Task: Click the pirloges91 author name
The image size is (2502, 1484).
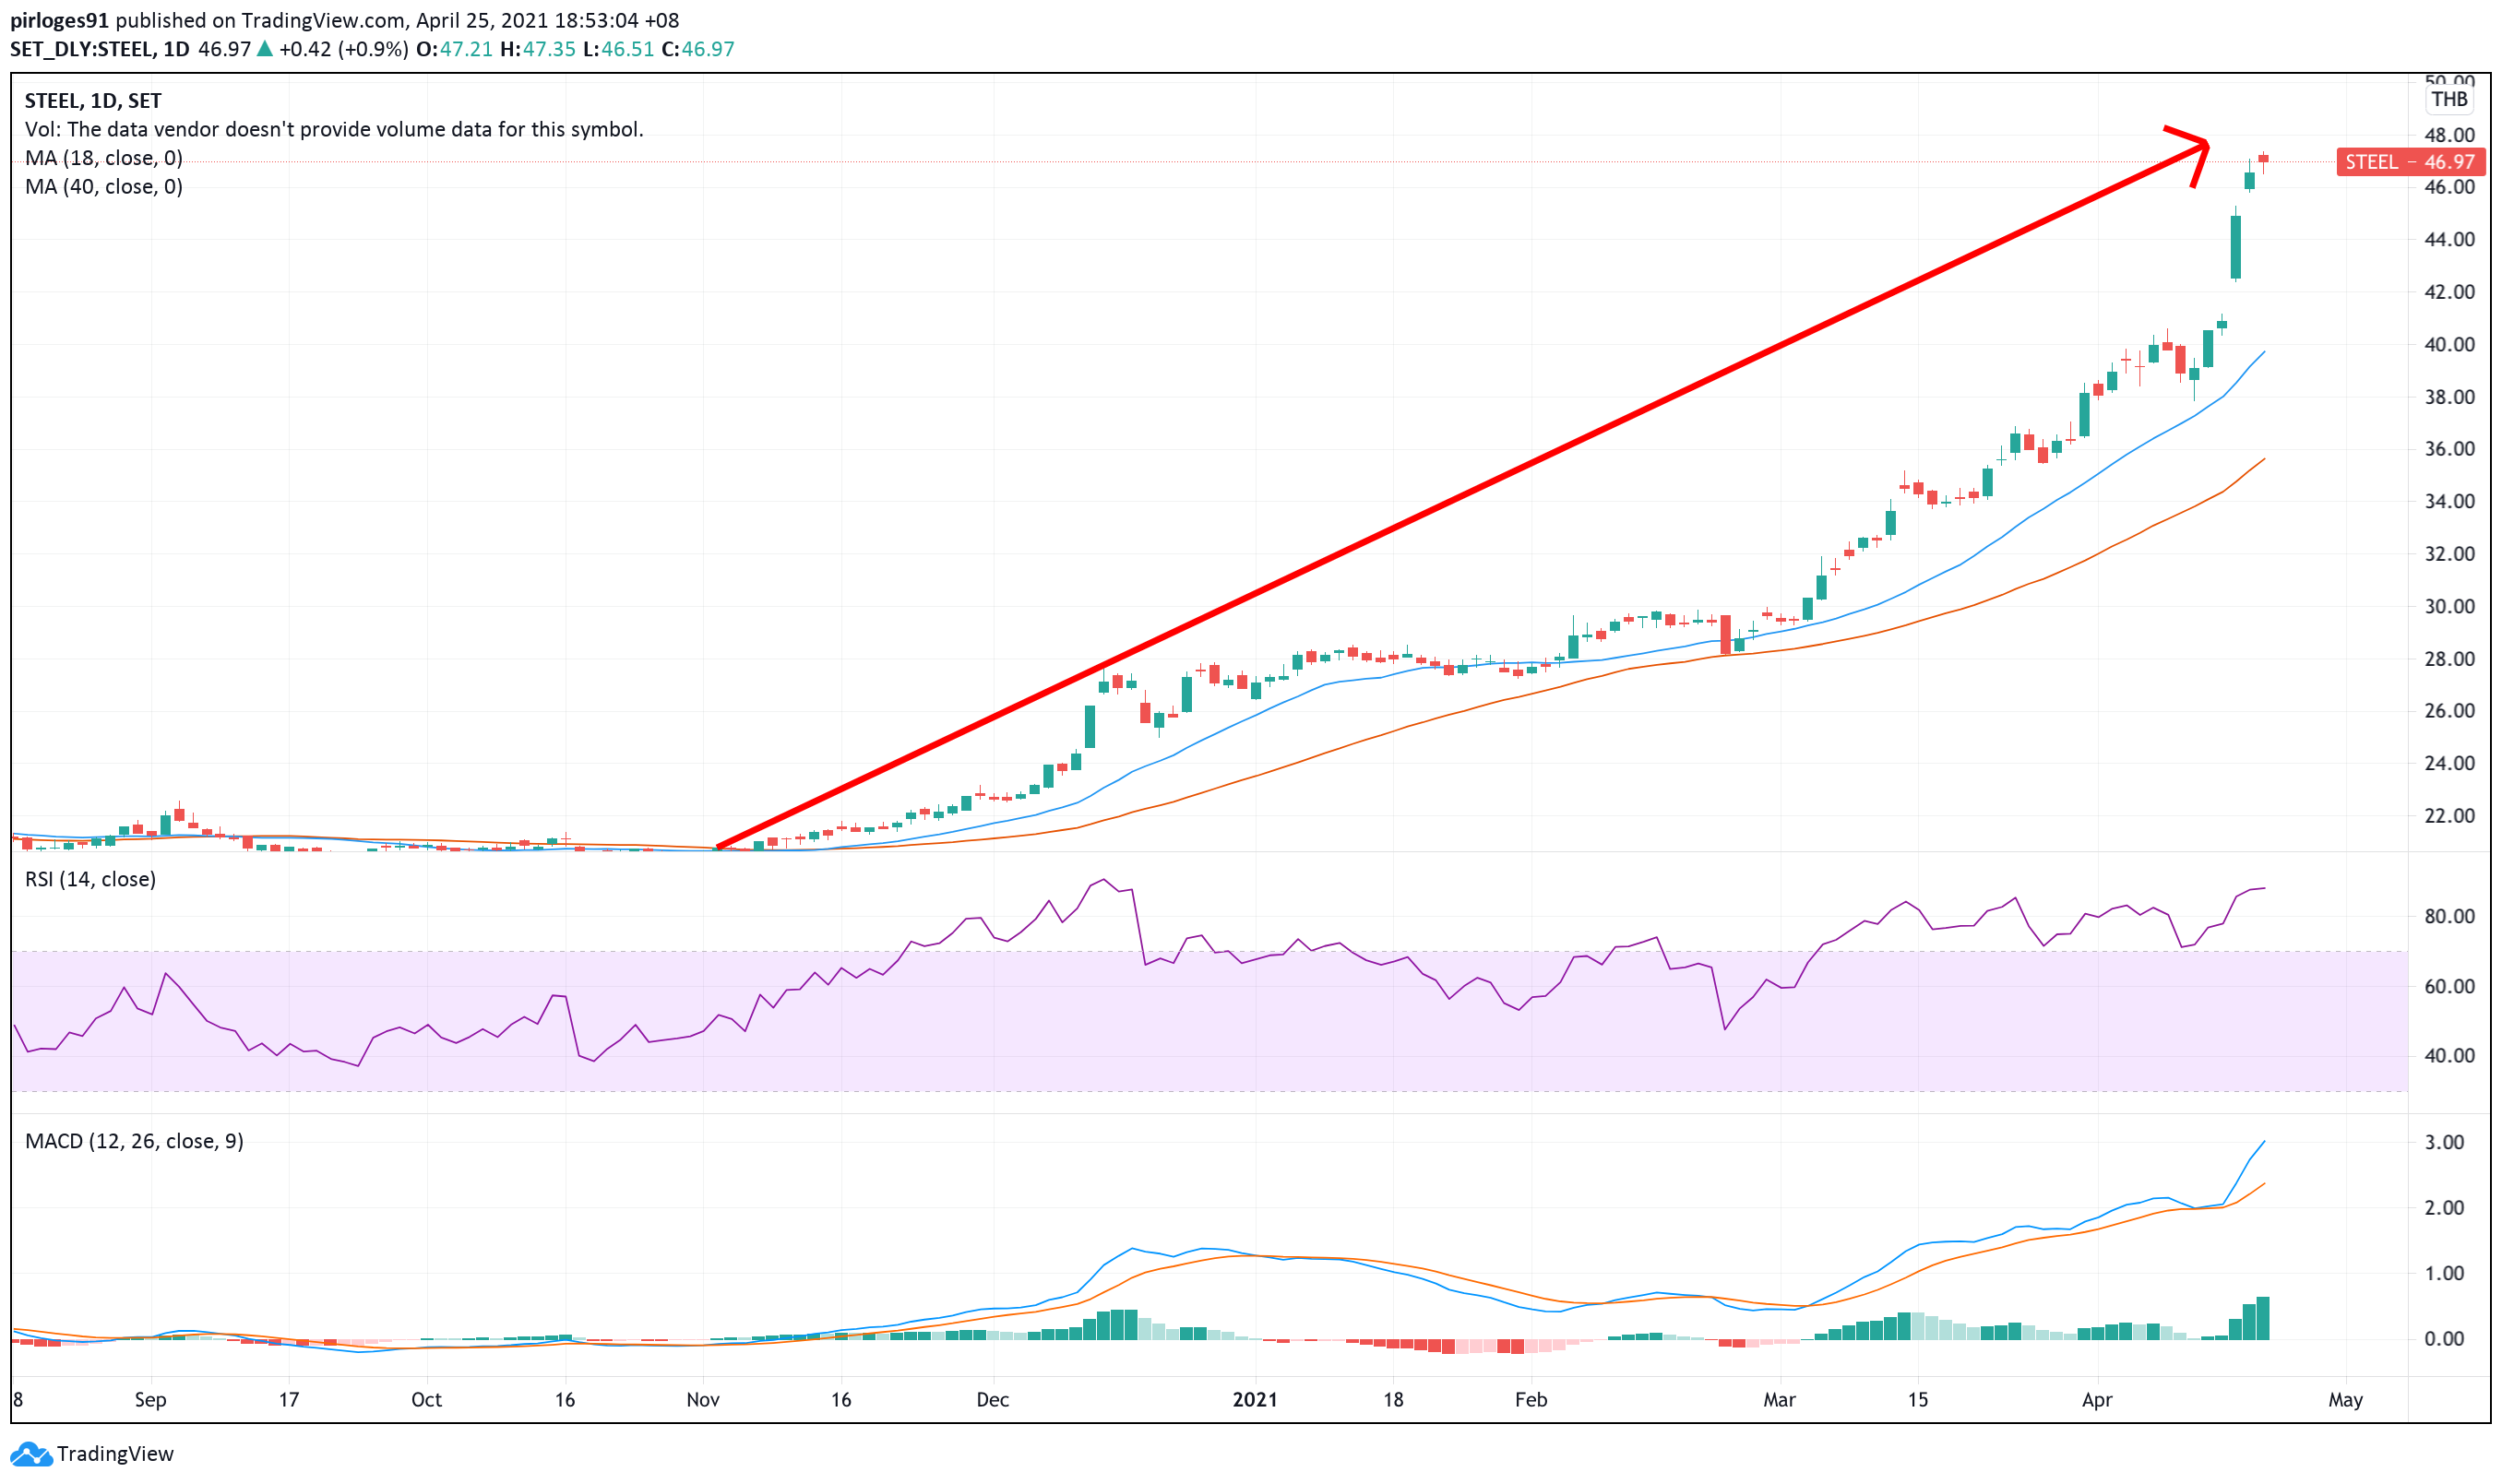Action: click(x=59, y=20)
